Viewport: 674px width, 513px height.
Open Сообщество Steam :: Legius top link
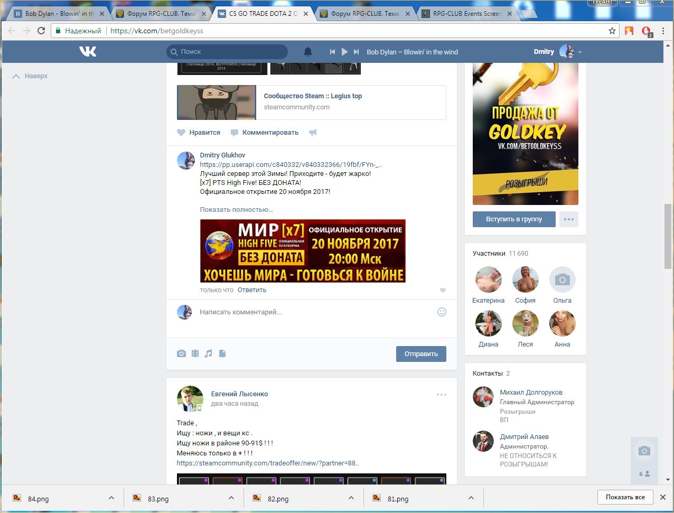click(x=313, y=96)
